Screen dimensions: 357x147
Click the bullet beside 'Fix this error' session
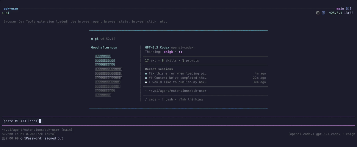(146, 73)
